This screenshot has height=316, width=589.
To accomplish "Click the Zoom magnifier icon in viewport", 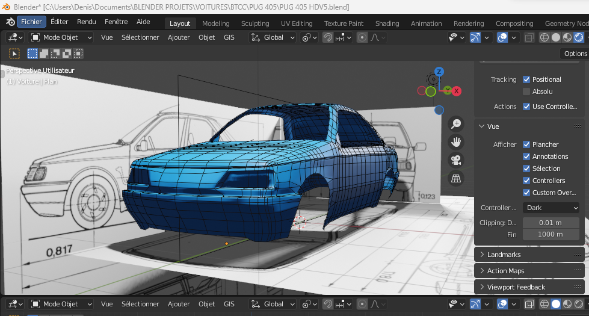I will pyautogui.click(x=456, y=124).
